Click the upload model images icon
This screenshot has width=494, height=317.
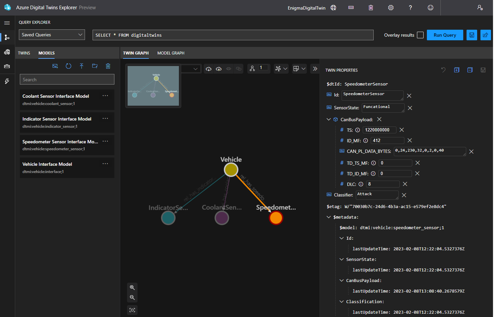(55, 66)
